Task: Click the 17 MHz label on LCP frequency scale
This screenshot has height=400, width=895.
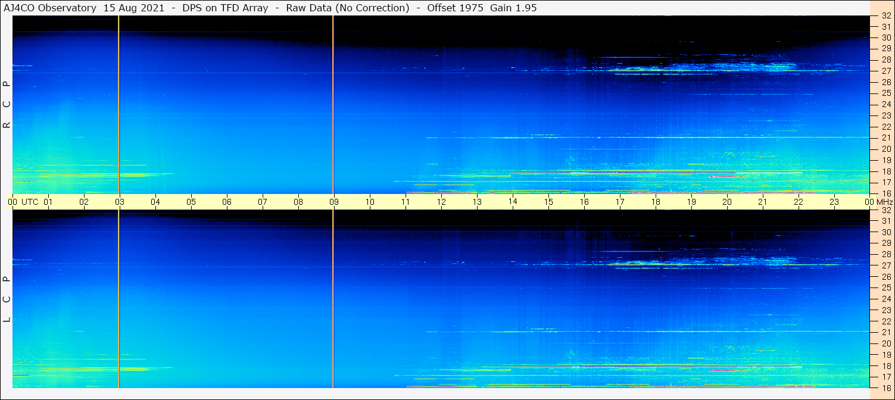Action: (x=886, y=377)
